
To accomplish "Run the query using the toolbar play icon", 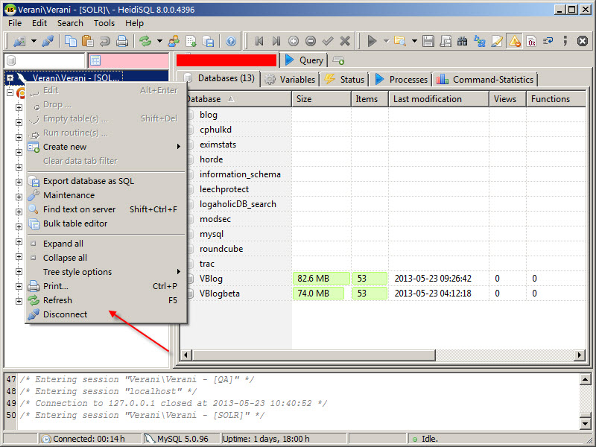I will click(372, 41).
